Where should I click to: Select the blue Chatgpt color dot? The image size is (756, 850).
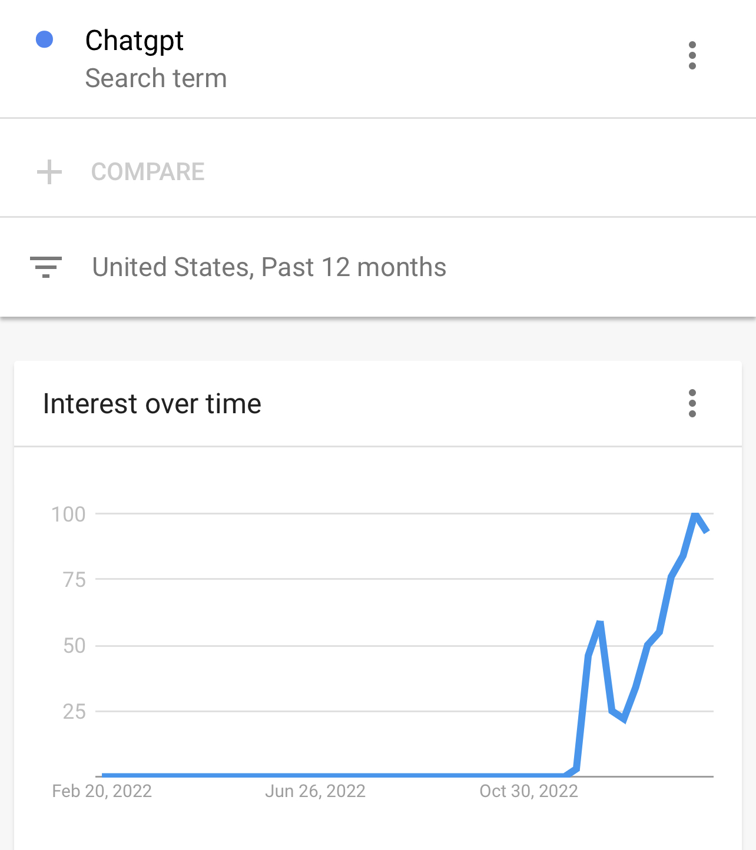click(45, 39)
